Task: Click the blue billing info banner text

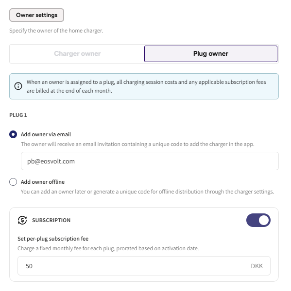Action: point(146,86)
